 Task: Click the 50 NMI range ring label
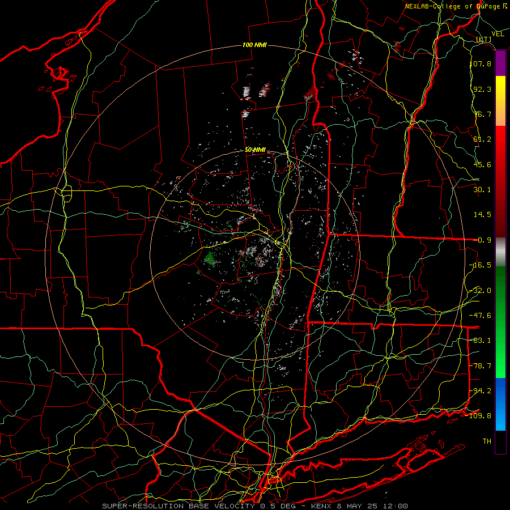coord(256,150)
